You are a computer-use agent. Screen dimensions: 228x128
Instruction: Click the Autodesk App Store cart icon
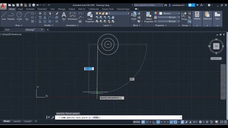[197, 5]
